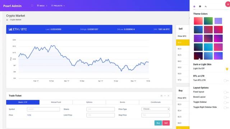The image size is (230, 129).
Task: Click the blue Buy button in Trade Ticket
Action: coord(158,123)
